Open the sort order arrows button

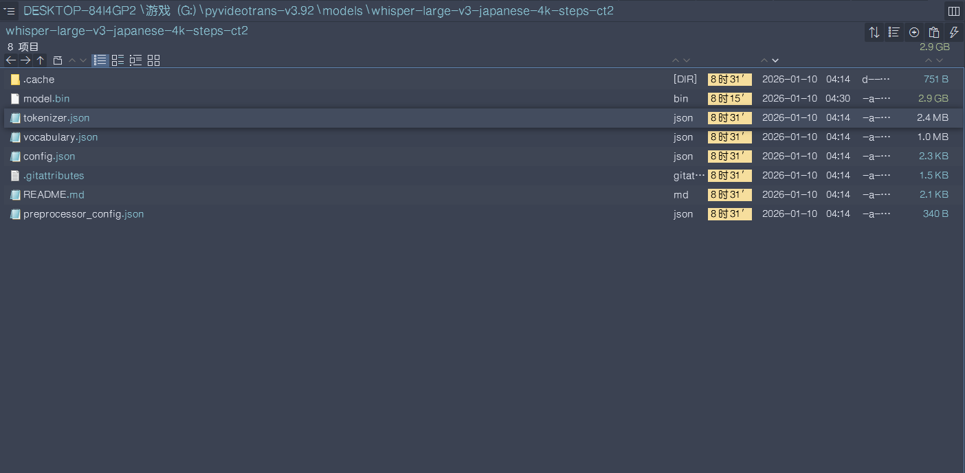[874, 32]
